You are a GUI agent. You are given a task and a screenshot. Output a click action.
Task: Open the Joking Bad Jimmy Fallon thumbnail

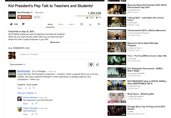pos(117,22)
